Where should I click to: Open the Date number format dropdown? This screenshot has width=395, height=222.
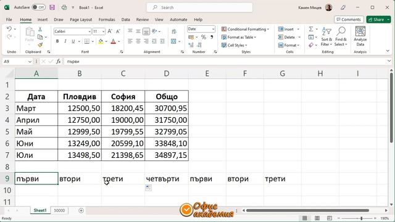point(213,29)
